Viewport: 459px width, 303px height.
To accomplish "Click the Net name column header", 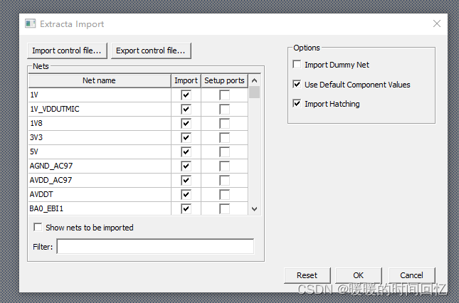I will tap(100, 80).
